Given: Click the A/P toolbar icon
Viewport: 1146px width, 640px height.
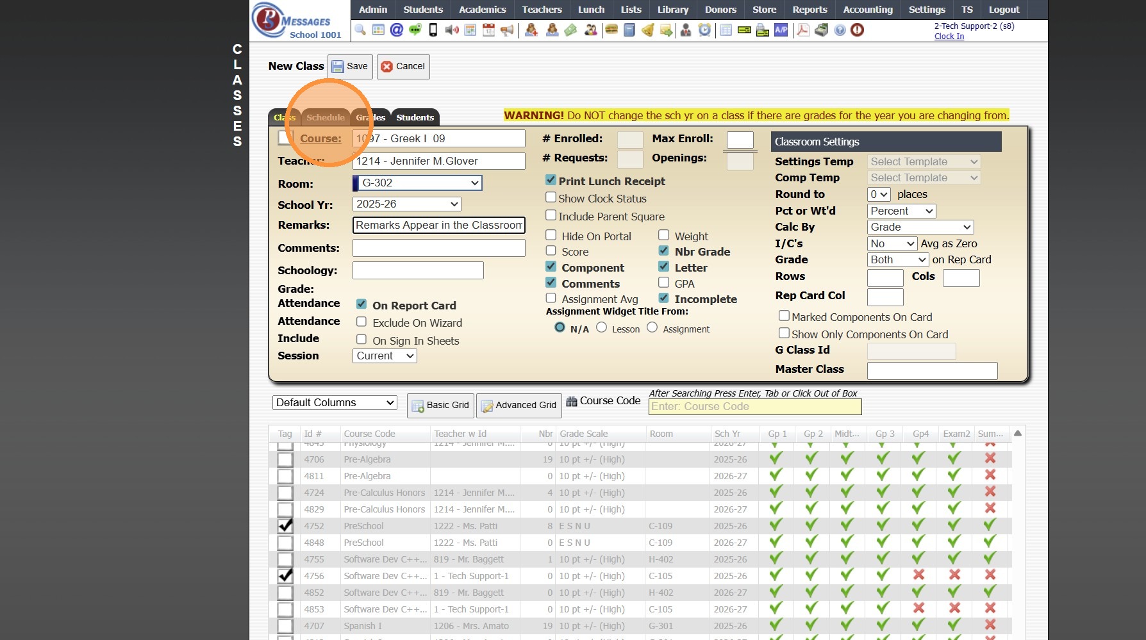Looking at the screenshot, I should pyautogui.click(x=781, y=30).
